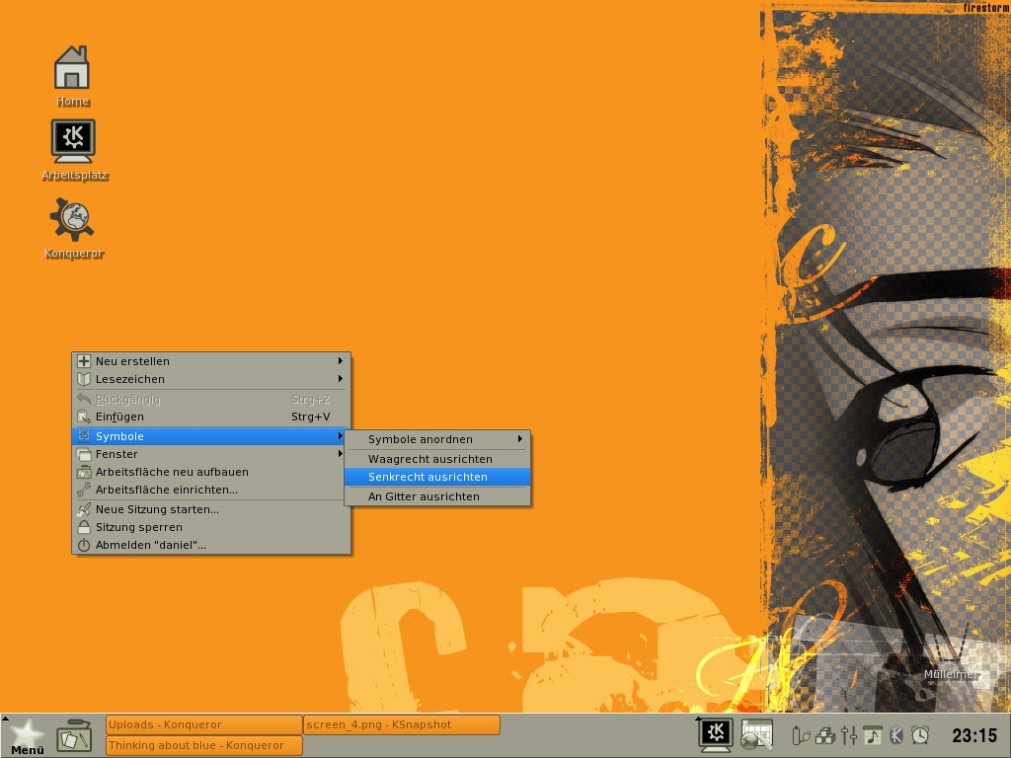Click the K mouse tray icon

pyautogui.click(x=895, y=734)
